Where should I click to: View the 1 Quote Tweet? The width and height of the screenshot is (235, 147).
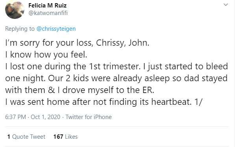(26, 137)
